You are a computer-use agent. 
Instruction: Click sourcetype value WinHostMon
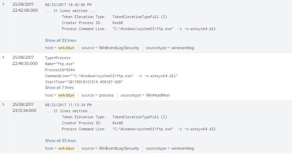pos(158,95)
